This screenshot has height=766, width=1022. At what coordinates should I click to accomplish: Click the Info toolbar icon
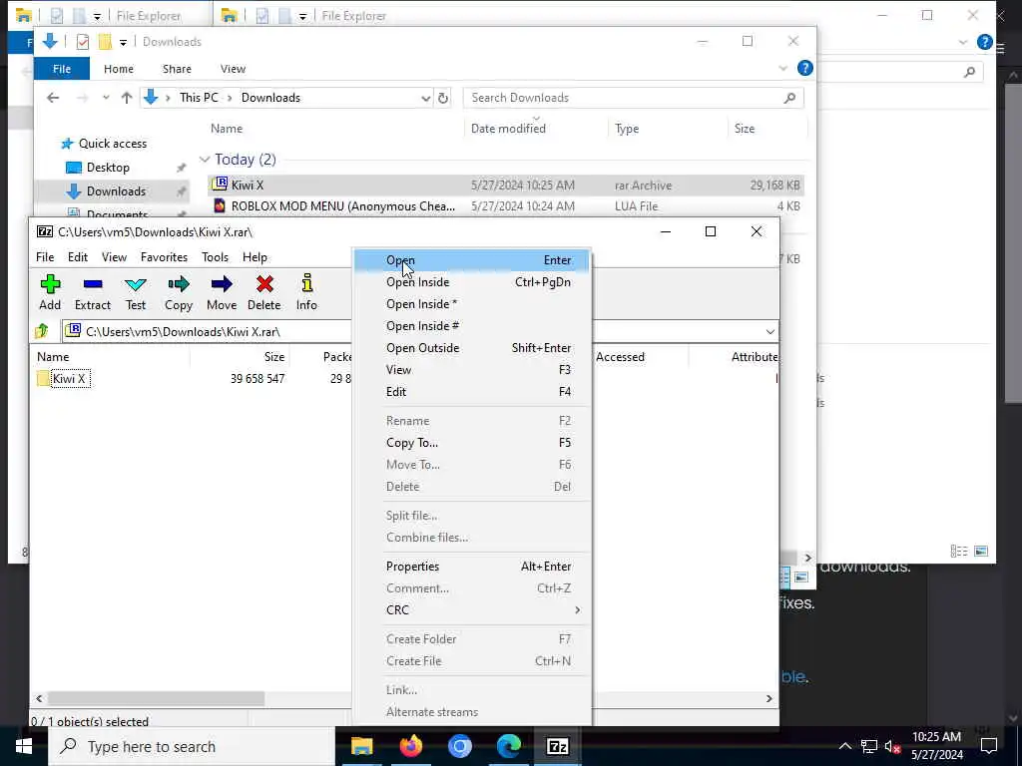pos(306,292)
